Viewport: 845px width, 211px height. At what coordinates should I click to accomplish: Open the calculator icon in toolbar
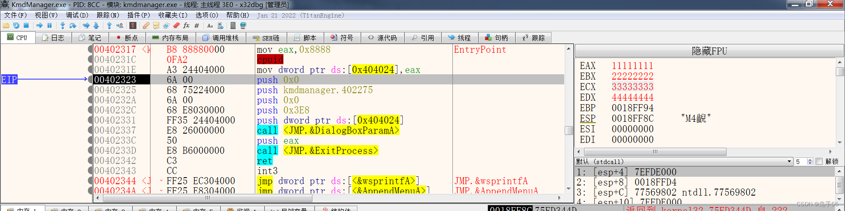click(x=233, y=25)
